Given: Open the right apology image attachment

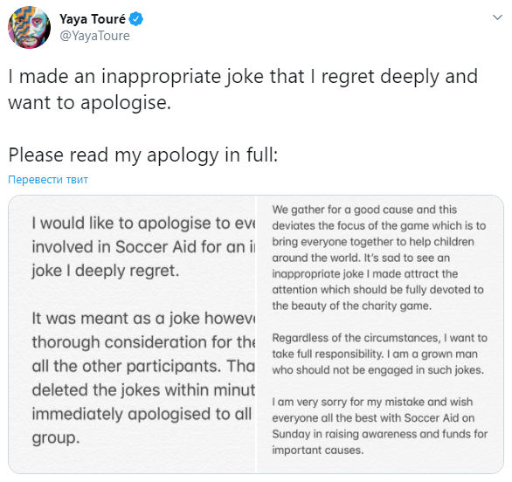Looking at the screenshot, I should coord(380,334).
